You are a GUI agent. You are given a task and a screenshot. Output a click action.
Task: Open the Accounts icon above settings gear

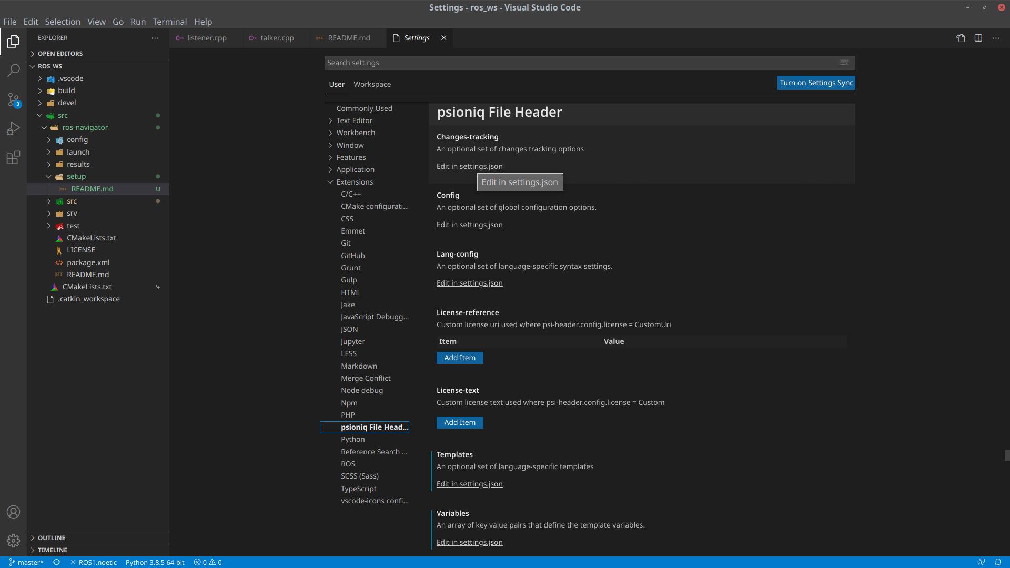coord(13,512)
